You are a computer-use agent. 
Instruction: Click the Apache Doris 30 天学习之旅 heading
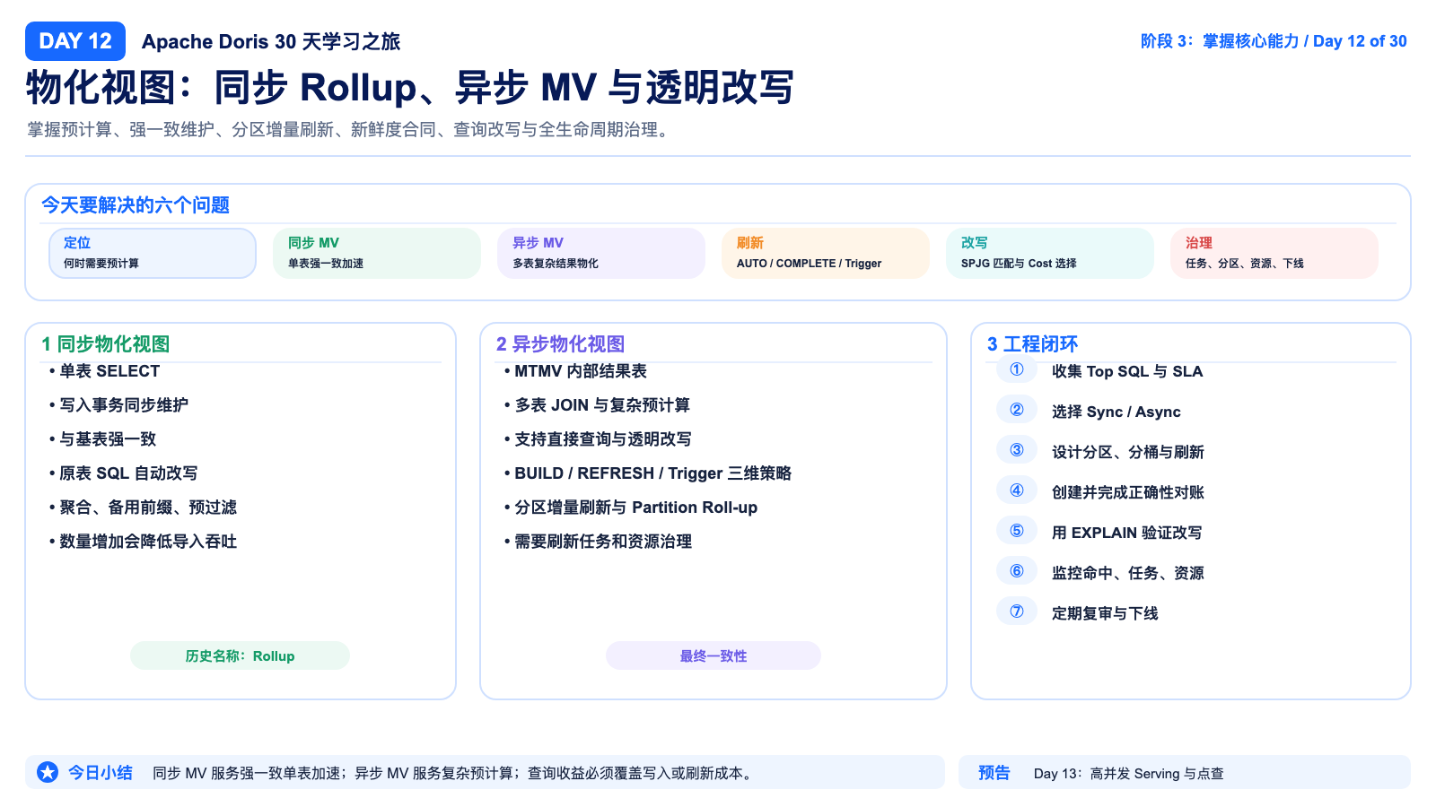click(271, 41)
